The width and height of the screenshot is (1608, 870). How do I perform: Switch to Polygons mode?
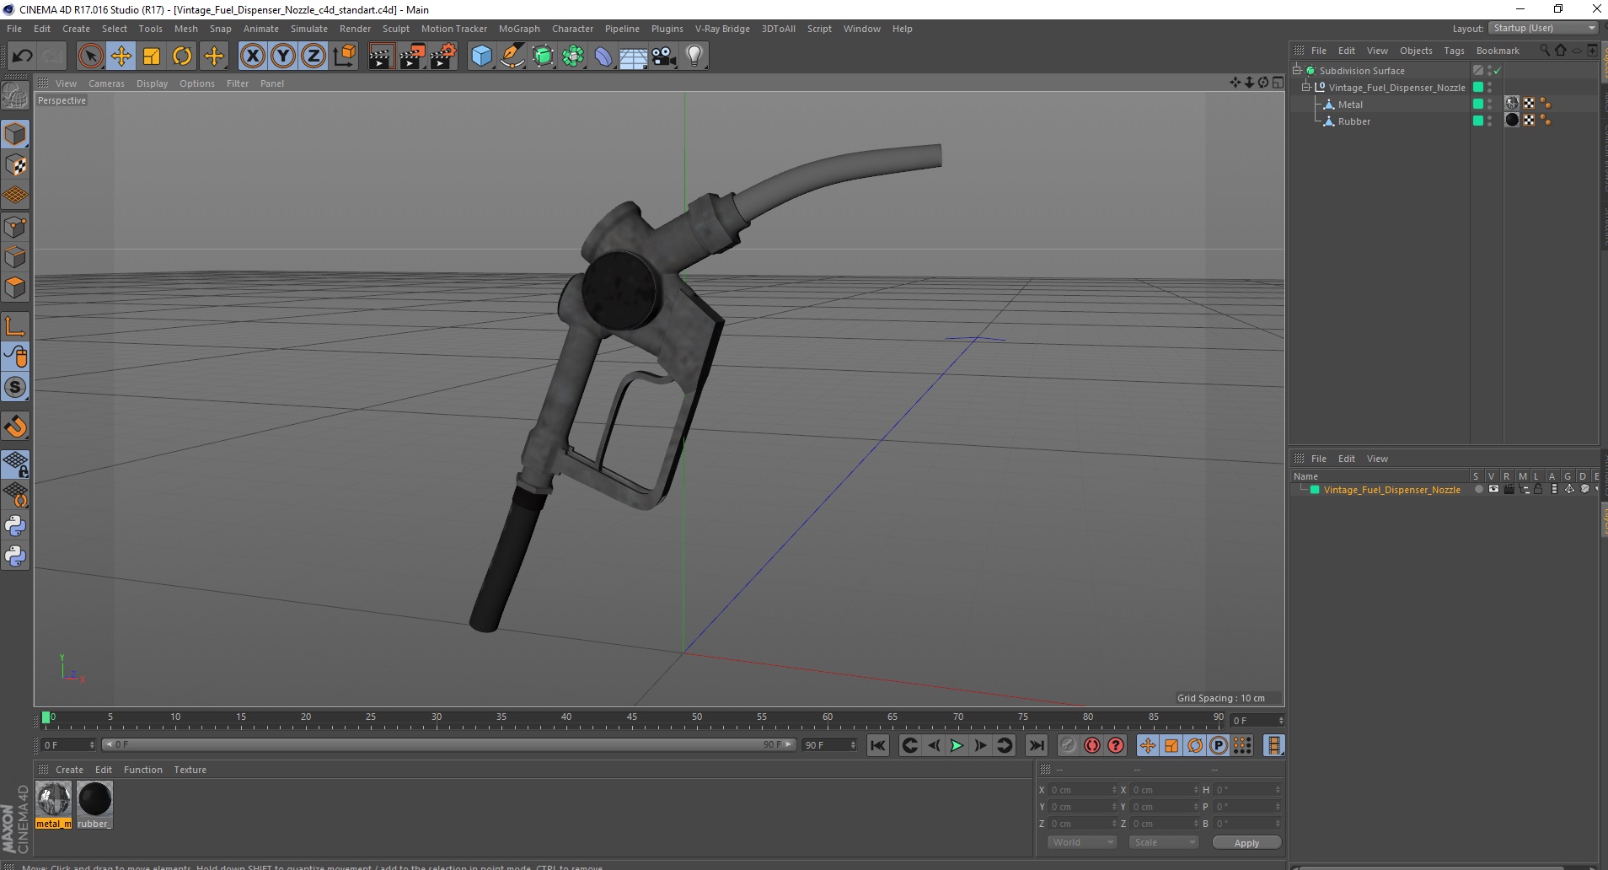click(15, 287)
